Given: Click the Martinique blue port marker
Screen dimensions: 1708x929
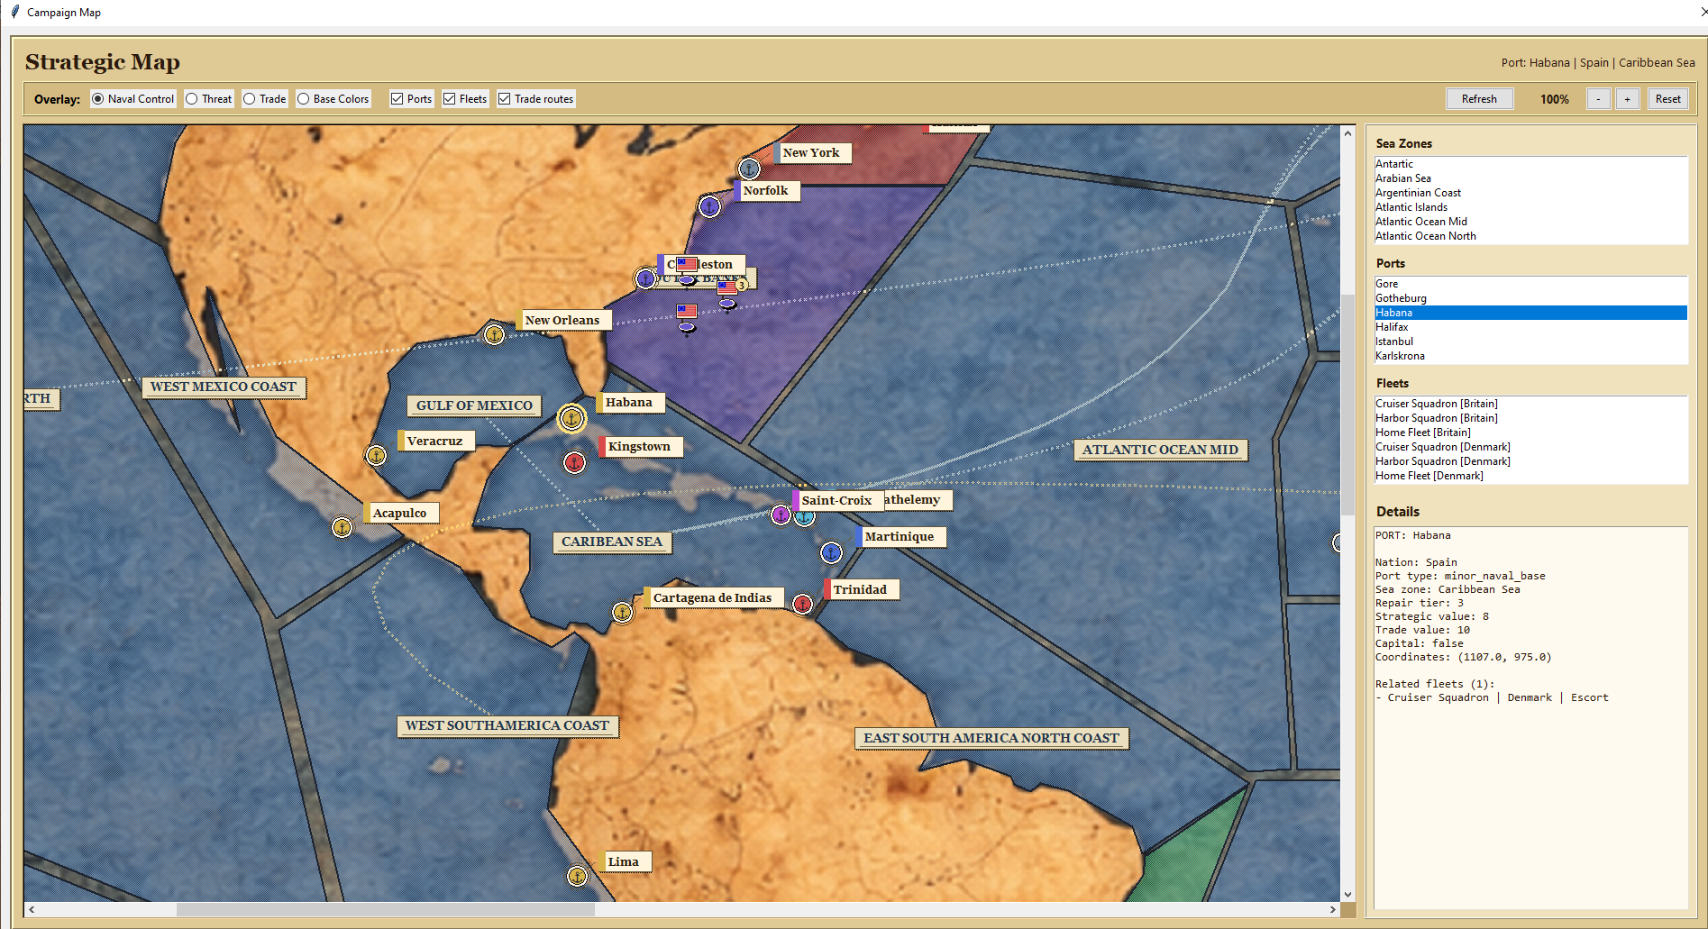Looking at the screenshot, I should pyautogui.click(x=831, y=552).
